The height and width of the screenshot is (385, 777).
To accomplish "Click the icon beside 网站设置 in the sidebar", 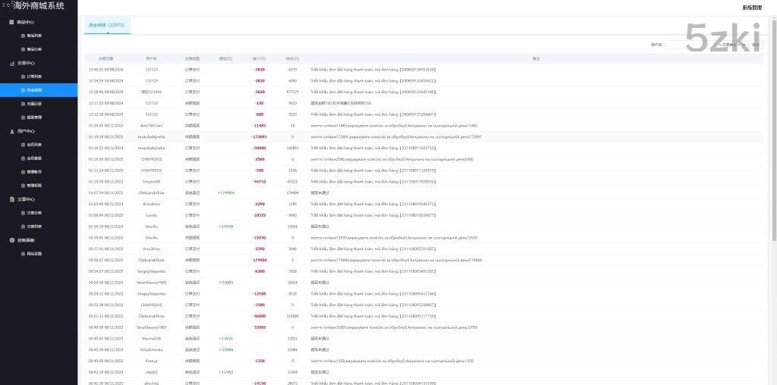I will coord(23,253).
